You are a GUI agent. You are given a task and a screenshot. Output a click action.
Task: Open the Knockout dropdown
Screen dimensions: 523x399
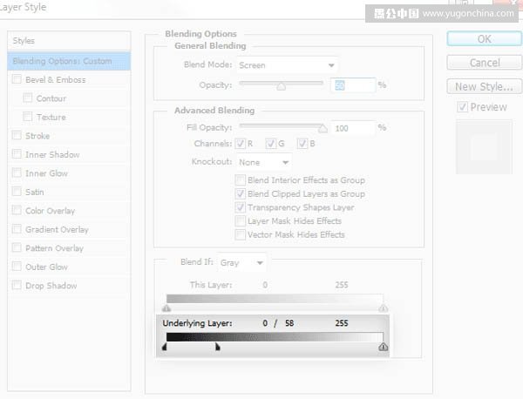[x=264, y=162]
